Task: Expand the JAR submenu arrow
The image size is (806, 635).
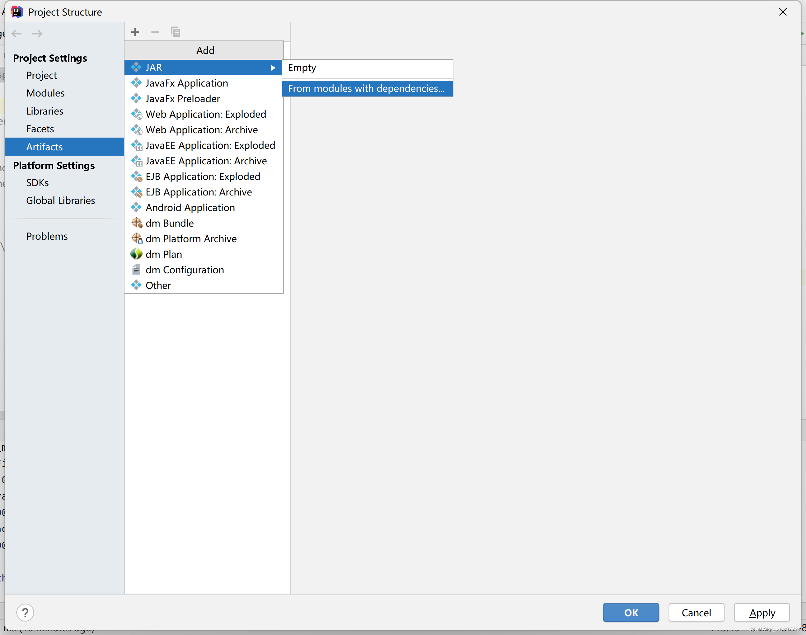Action: click(273, 68)
